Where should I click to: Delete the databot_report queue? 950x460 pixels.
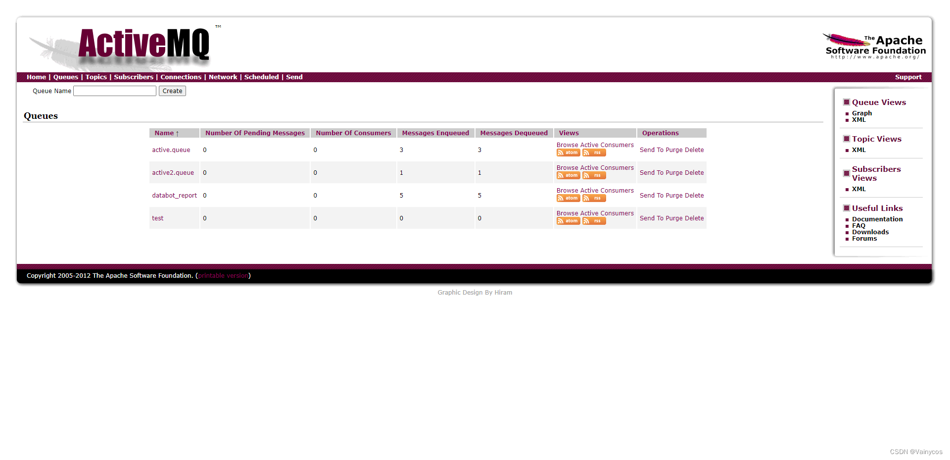(694, 196)
